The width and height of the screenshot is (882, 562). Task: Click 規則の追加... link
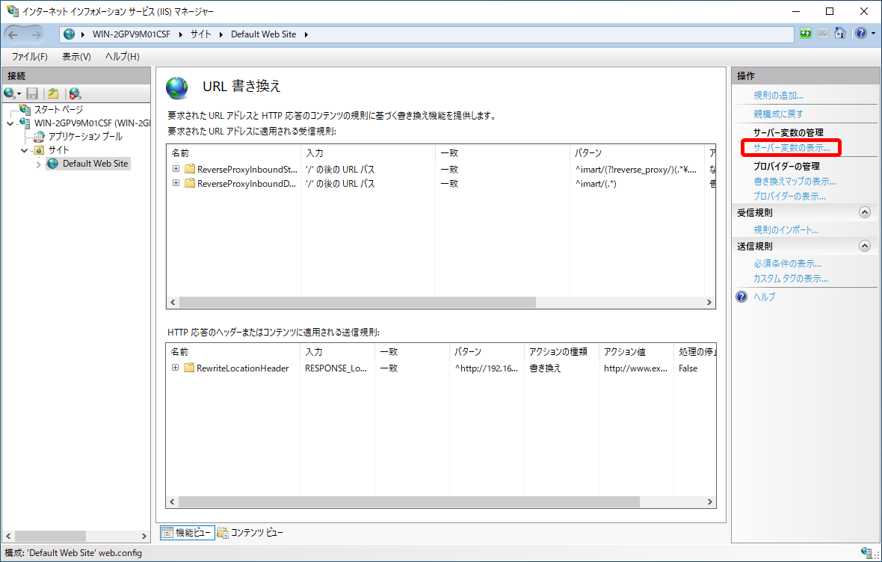point(778,95)
